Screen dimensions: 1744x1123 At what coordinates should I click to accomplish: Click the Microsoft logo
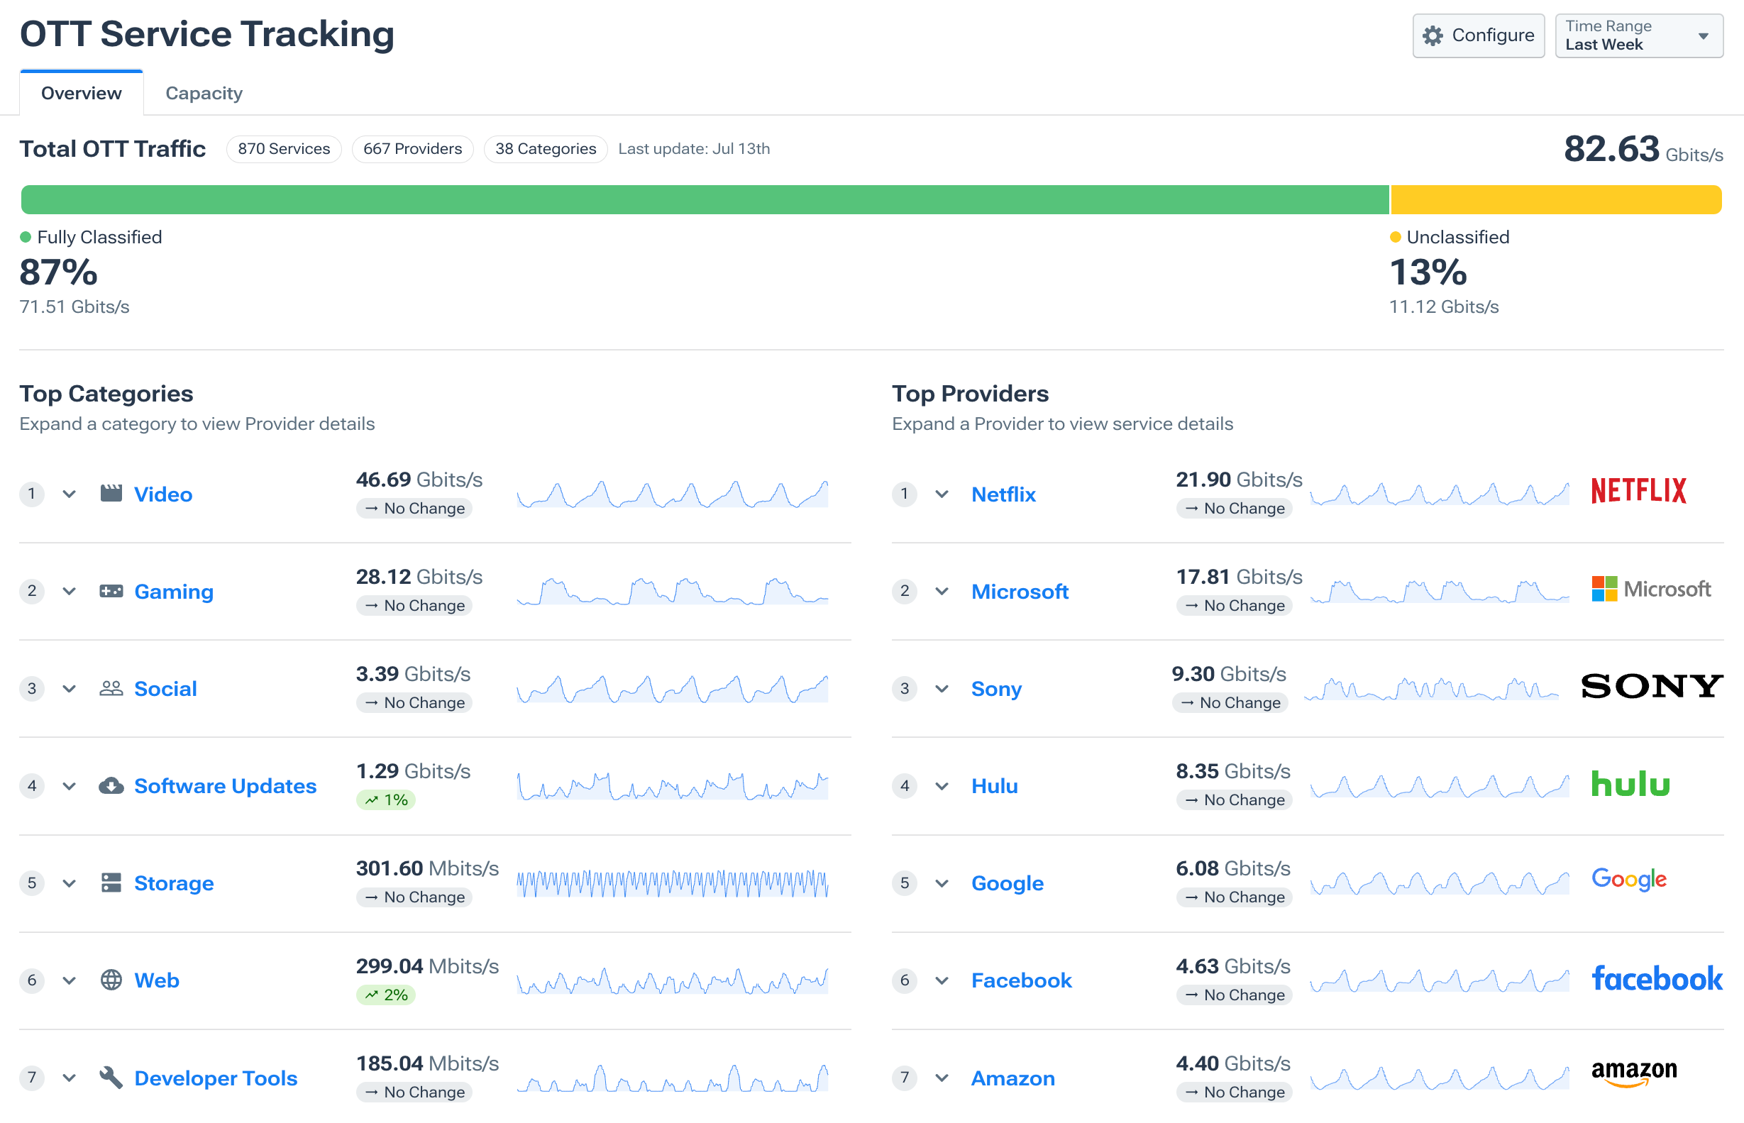tap(1650, 589)
